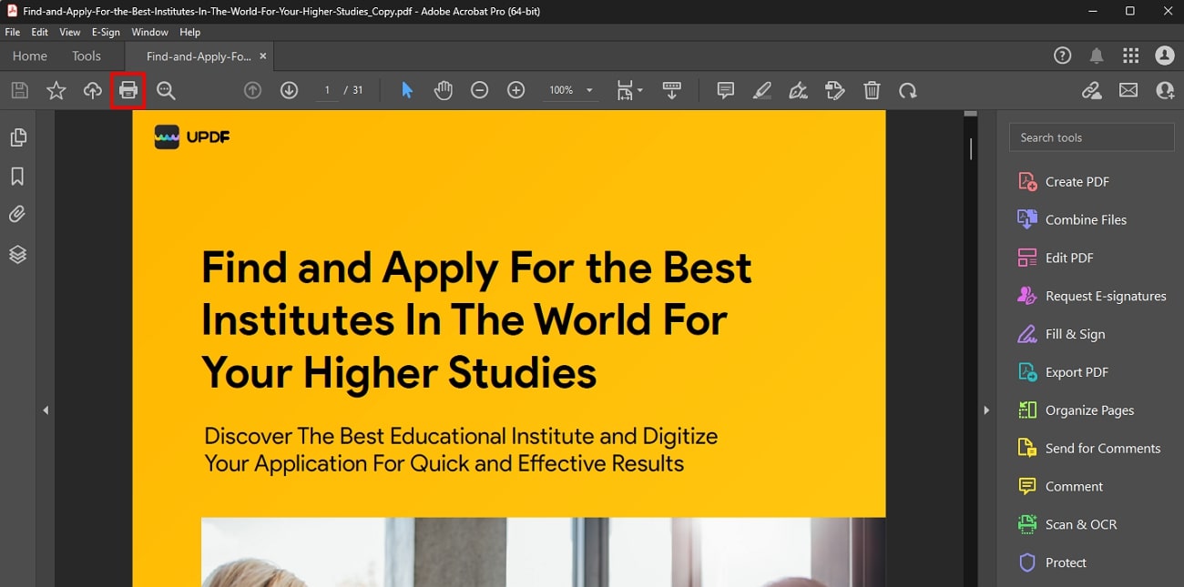Click the document vertical scrollbar thumb

971,148
